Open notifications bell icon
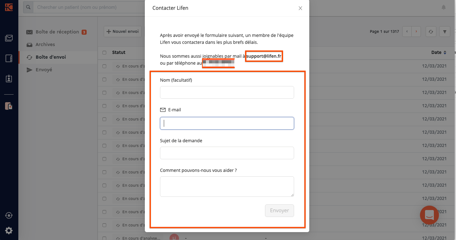456x240 pixels. pyautogui.click(x=444, y=7)
